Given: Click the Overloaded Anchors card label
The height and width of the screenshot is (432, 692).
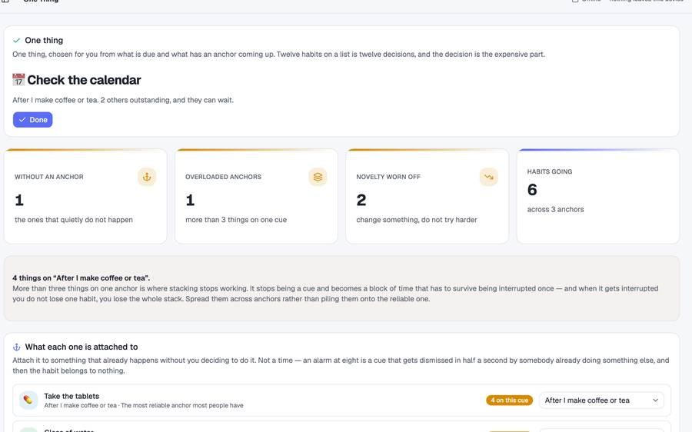Looking at the screenshot, I should (223, 177).
